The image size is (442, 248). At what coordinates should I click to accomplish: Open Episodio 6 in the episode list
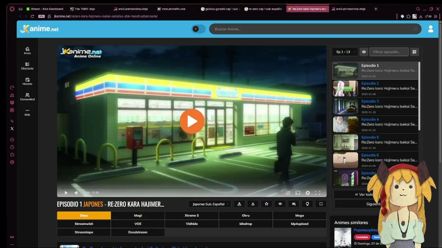(x=375, y=160)
